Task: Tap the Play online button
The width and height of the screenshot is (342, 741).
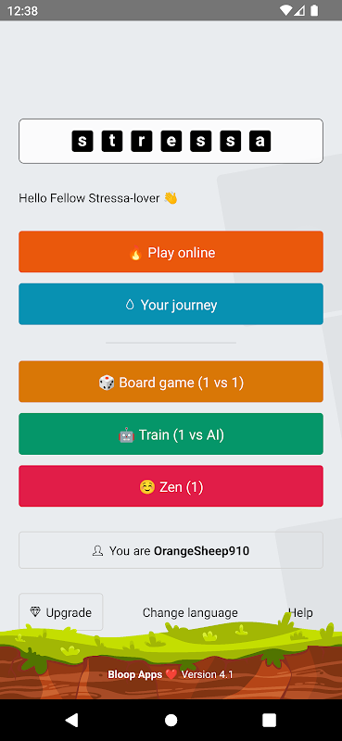Action: point(171,252)
